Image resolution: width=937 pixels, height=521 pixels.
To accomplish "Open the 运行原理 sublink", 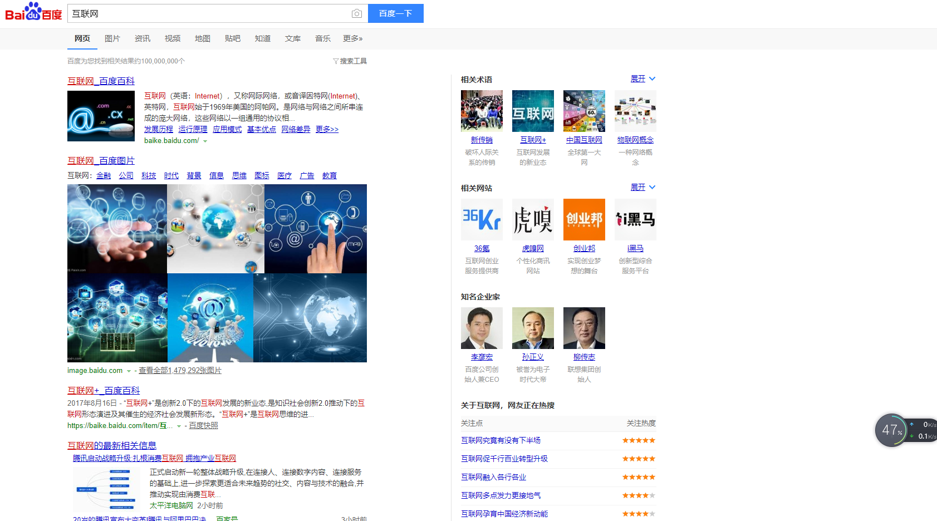I will pos(193,129).
